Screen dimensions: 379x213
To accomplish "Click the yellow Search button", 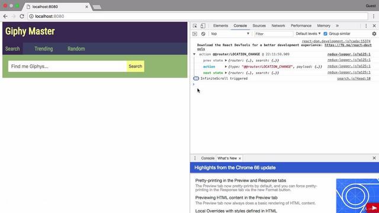I will [x=136, y=66].
